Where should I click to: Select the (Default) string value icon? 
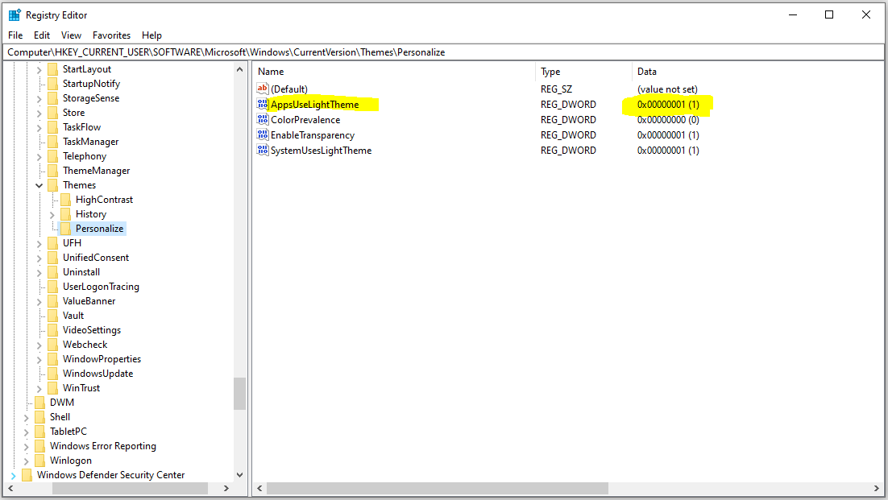point(262,89)
